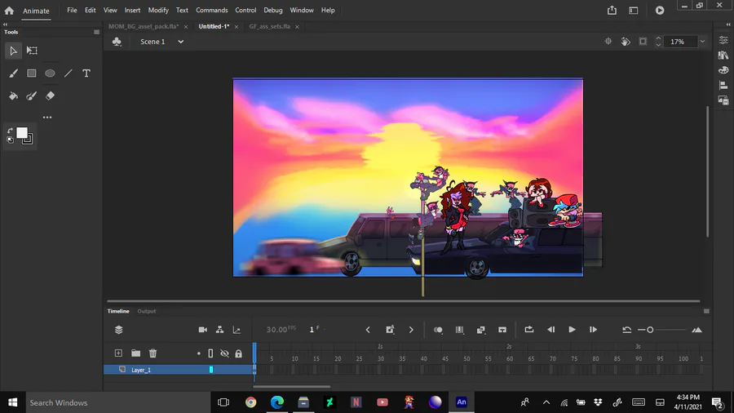Open the Library panel icon

[x=723, y=56]
